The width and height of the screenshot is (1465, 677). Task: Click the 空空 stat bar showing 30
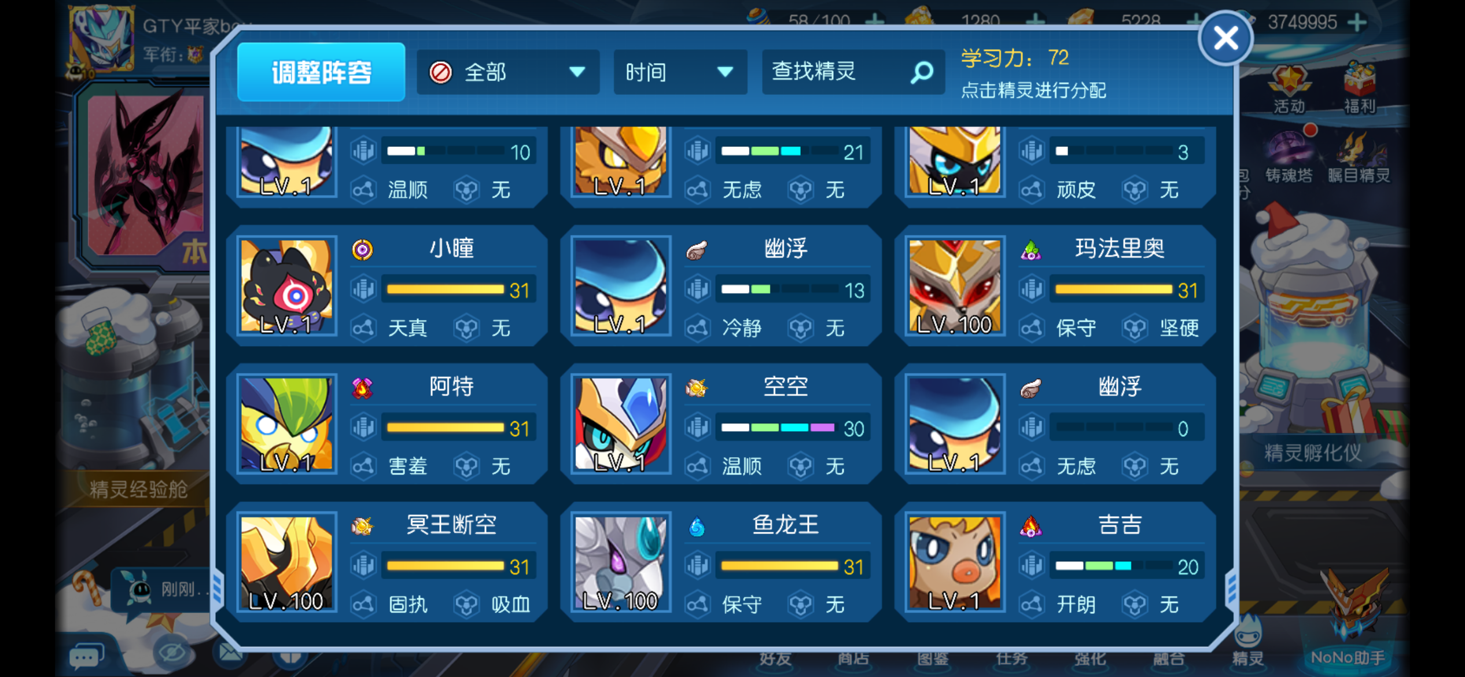(792, 428)
